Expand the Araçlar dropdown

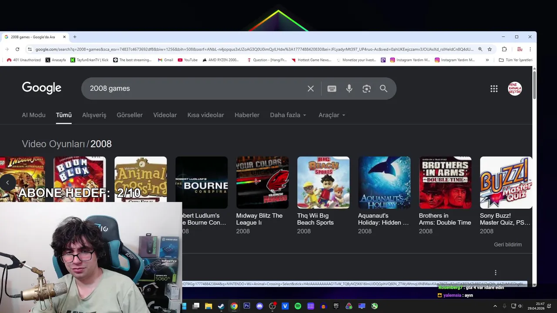[x=332, y=115]
